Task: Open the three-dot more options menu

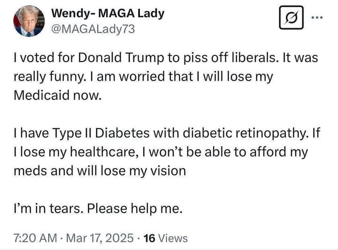Action: [x=317, y=17]
